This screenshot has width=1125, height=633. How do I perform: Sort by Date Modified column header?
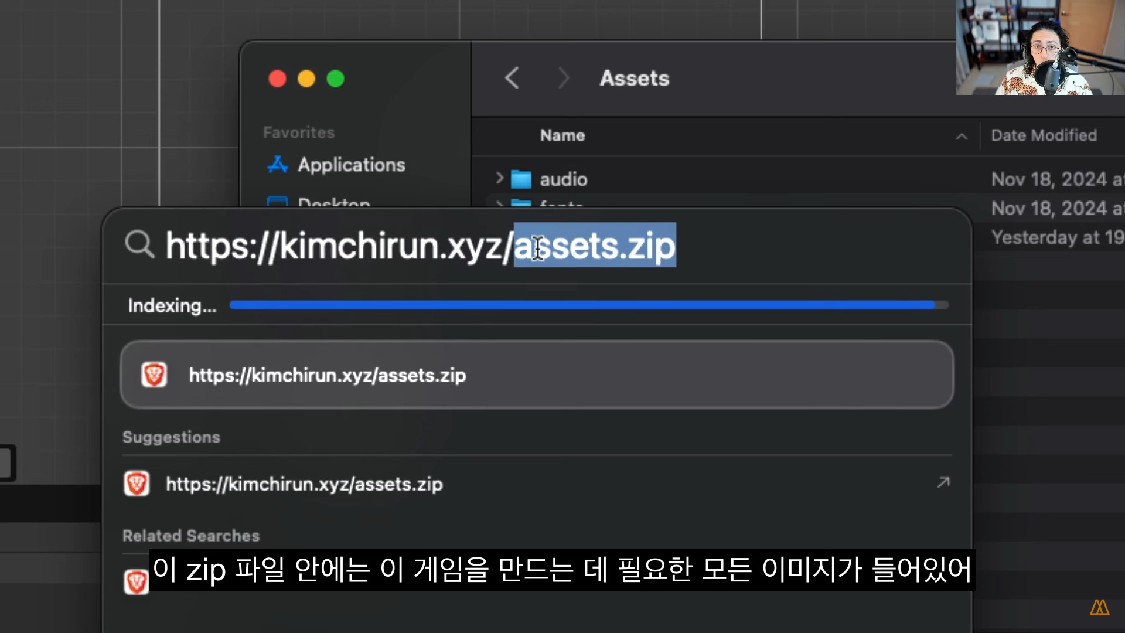[1044, 135]
